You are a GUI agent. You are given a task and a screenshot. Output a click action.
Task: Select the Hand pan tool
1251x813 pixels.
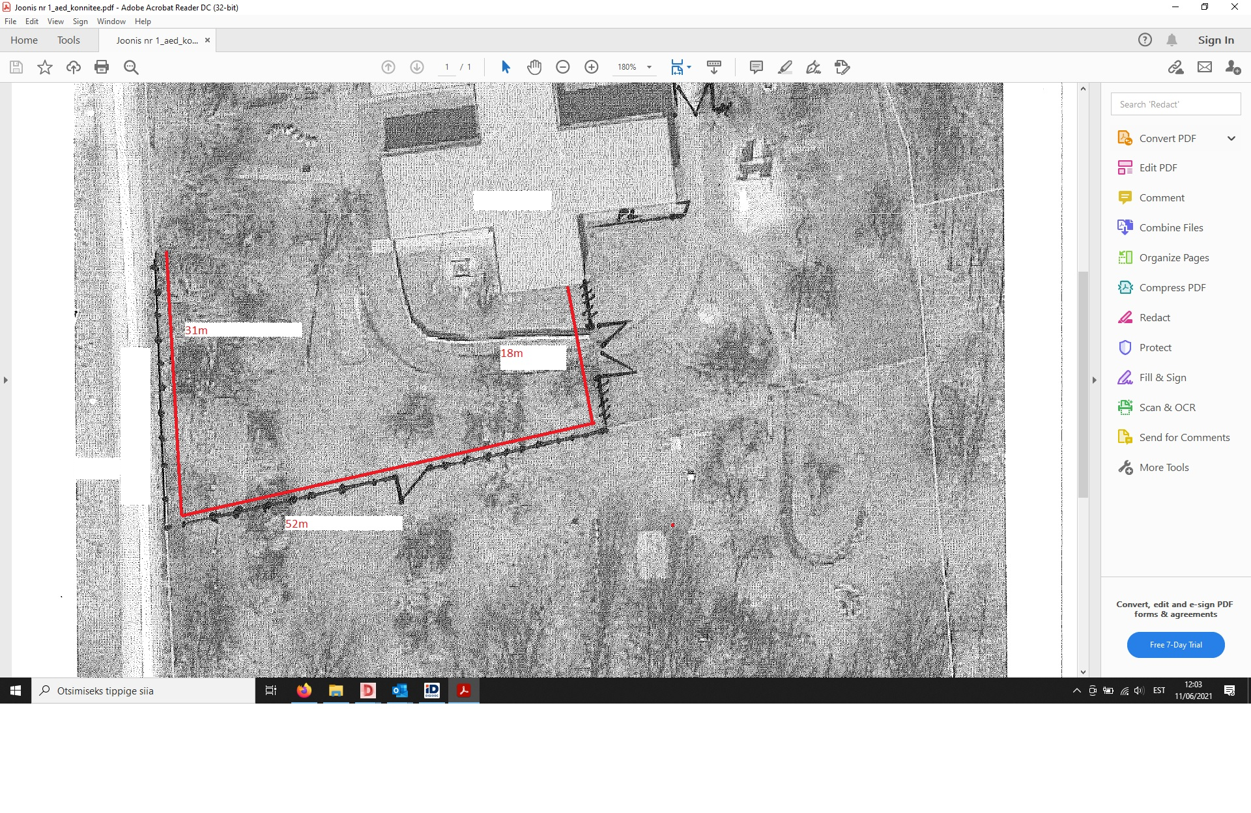tap(534, 67)
